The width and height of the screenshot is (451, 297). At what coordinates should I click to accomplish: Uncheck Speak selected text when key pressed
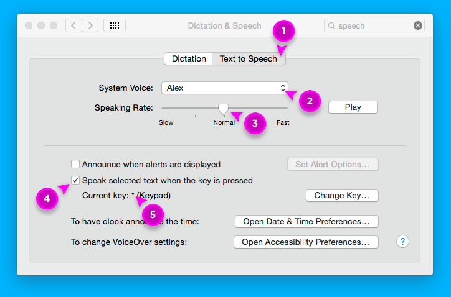click(x=75, y=181)
